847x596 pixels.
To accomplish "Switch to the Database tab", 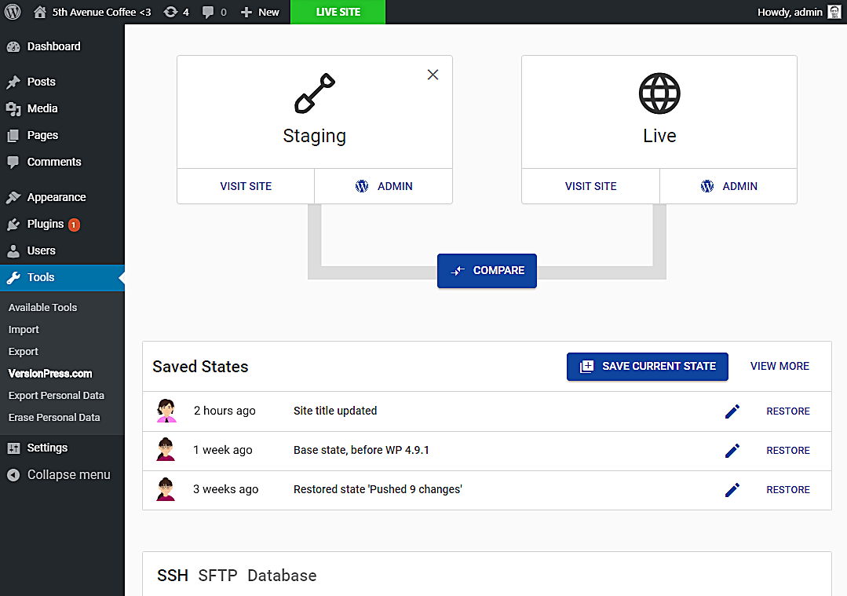I will tap(282, 576).
